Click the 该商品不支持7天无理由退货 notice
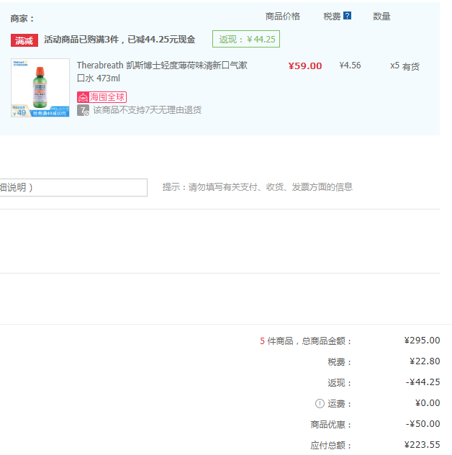Image resolution: width=452 pixels, height=455 pixels. coord(147,110)
